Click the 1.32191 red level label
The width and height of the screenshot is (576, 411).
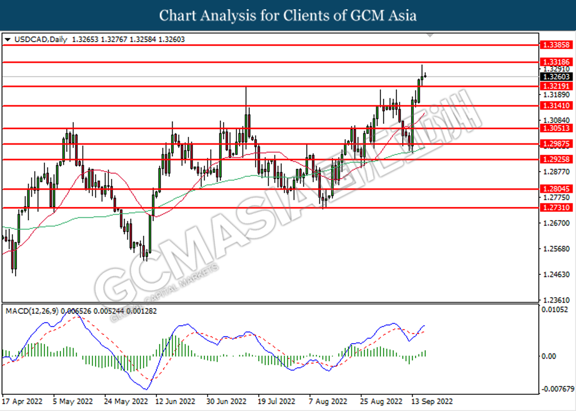point(556,86)
